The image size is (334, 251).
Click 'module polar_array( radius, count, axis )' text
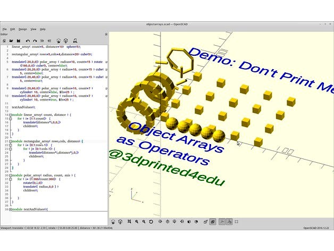click(x=42, y=175)
